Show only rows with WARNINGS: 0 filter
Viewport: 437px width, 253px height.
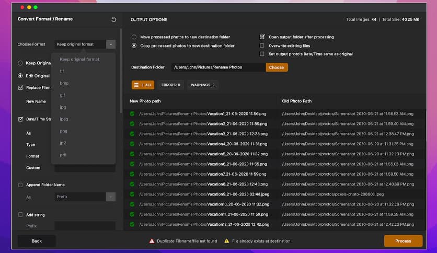[x=203, y=85]
